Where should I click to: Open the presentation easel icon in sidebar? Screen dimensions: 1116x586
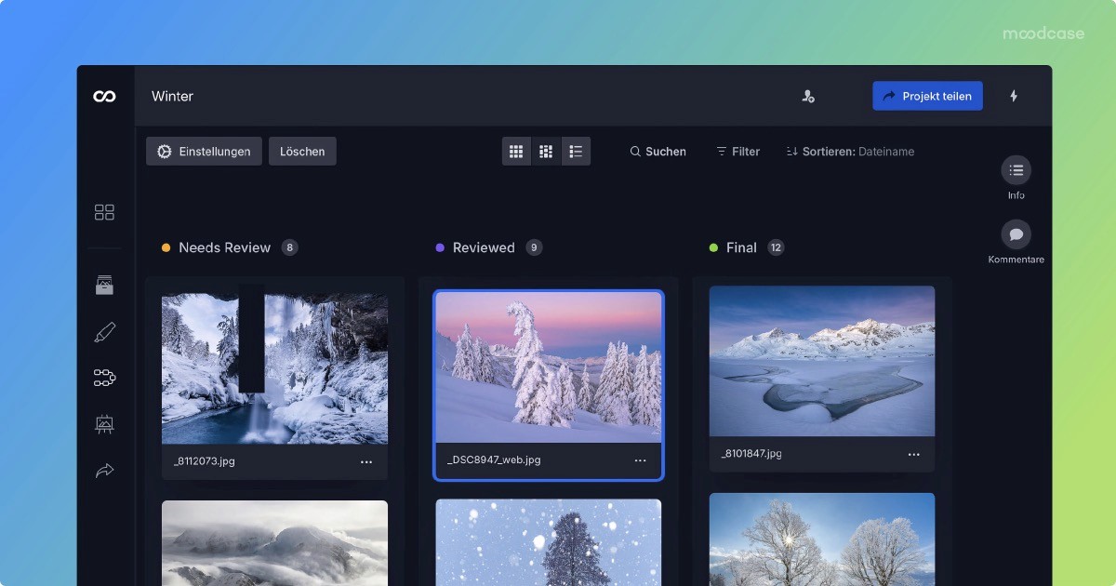104,424
